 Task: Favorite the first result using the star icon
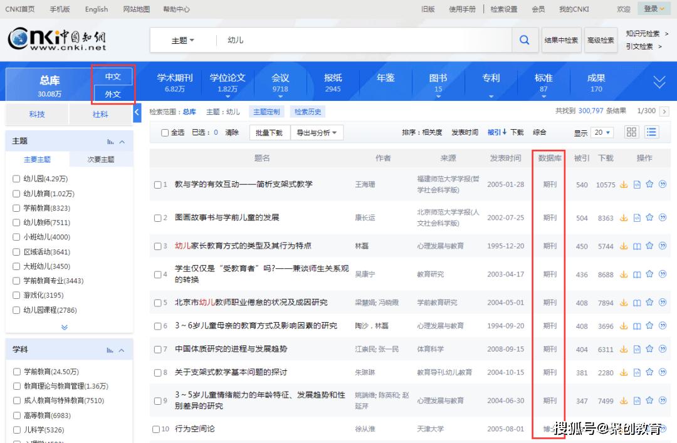pyautogui.click(x=650, y=184)
